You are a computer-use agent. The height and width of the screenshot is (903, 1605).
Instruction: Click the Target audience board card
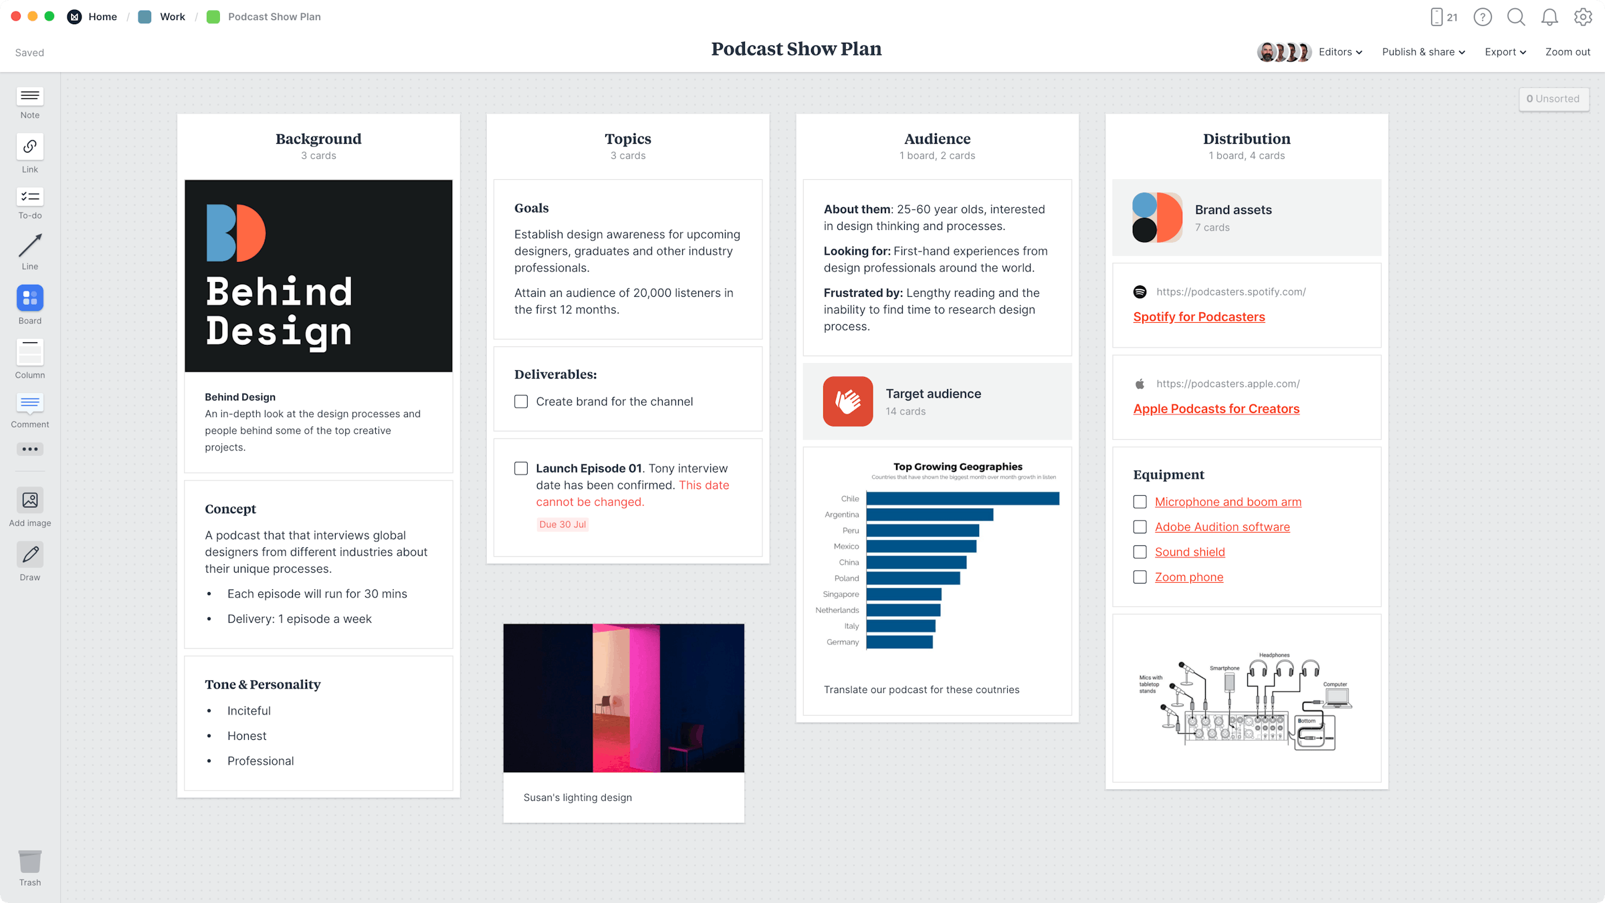tap(936, 400)
